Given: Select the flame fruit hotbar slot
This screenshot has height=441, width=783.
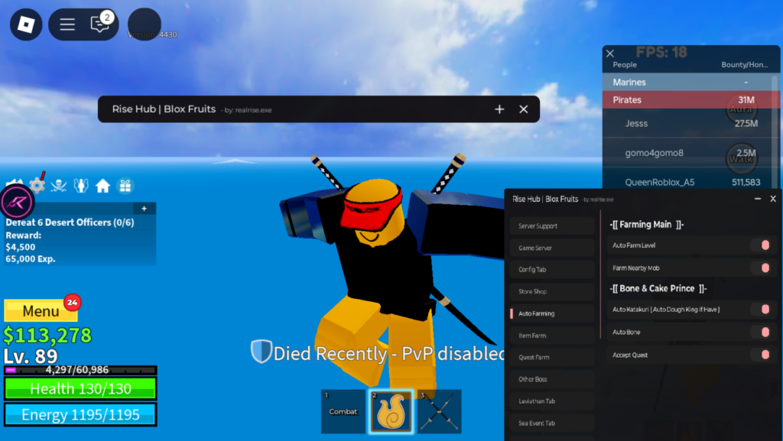Looking at the screenshot, I should [391, 411].
